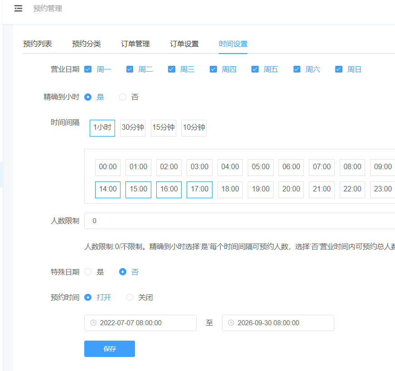
Task: Go to the 预约分类 tab
Action: (87, 44)
